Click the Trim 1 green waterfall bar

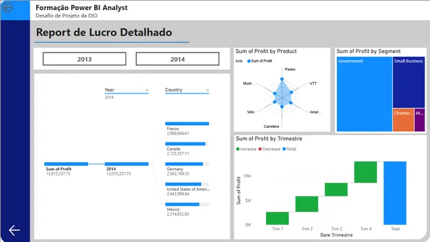(x=277, y=218)
